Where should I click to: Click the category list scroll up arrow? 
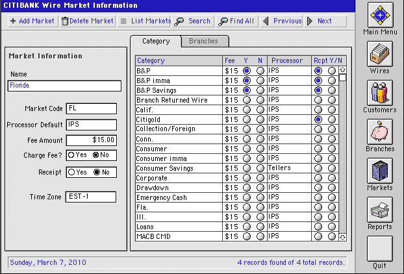pyautogui.click(x=342, y=69)
